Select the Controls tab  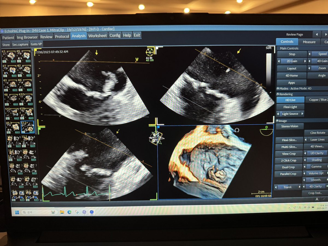click(287, 42)
